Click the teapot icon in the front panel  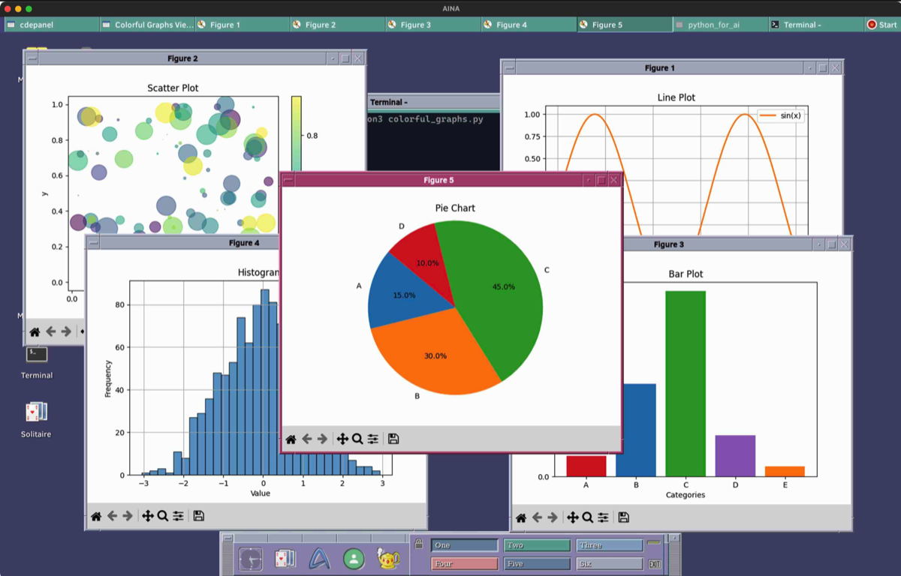pos(388,558)
